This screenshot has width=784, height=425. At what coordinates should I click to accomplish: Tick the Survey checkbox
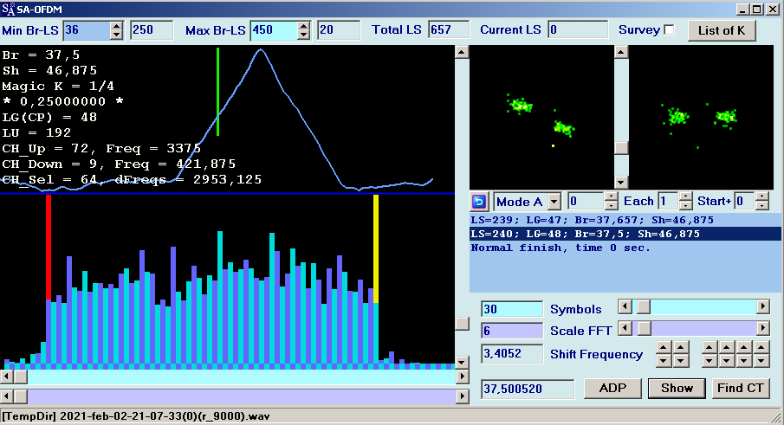point(669,30)
